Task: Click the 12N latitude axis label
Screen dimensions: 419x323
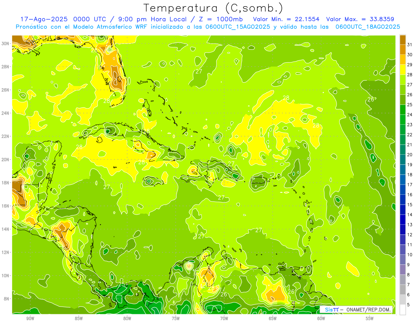Action: tap(6, 252)
